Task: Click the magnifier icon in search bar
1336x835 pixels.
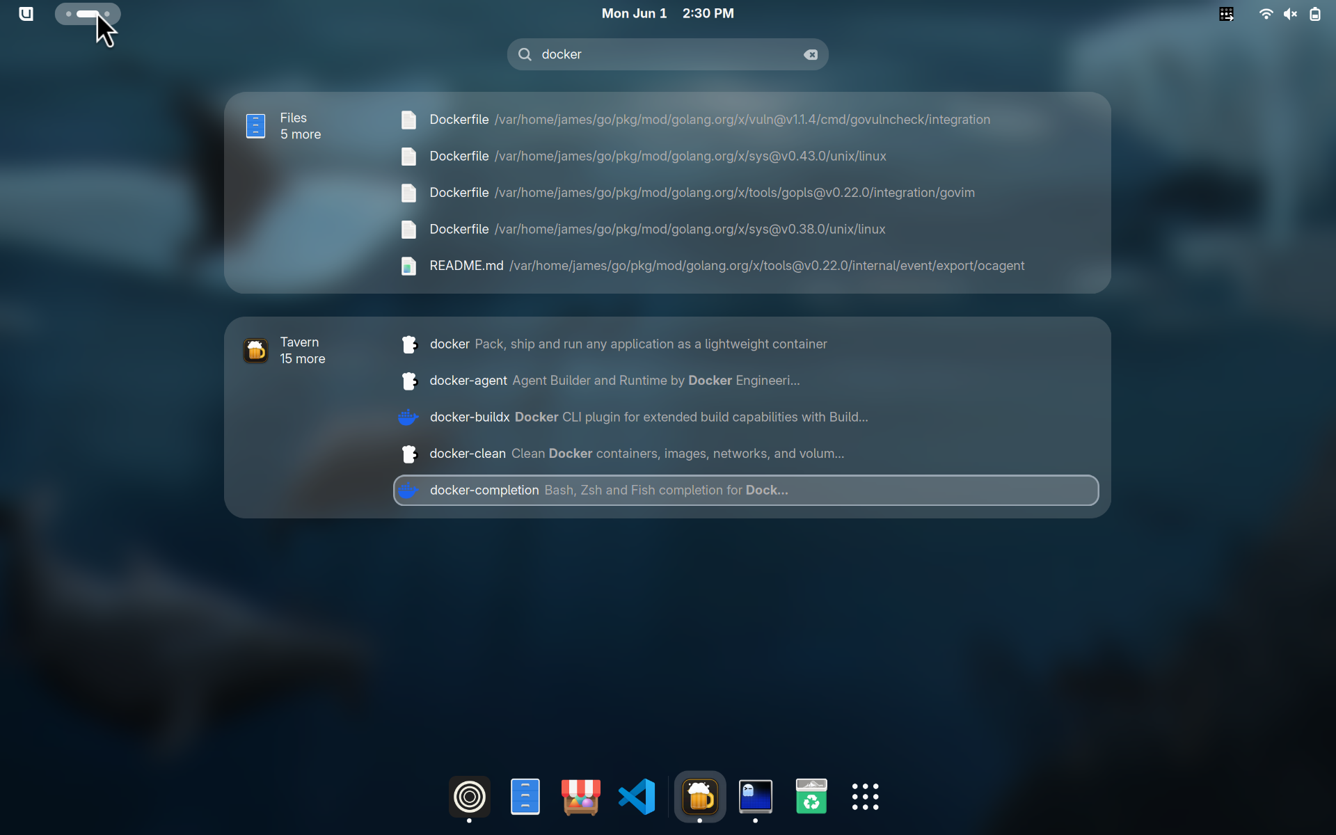Action: pos(525,54)
